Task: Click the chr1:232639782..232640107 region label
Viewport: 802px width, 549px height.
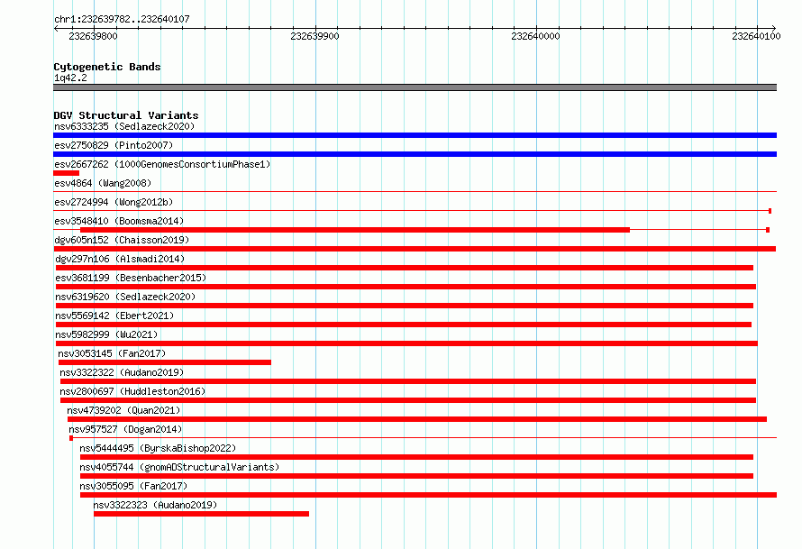Action: tap(122, 19)
